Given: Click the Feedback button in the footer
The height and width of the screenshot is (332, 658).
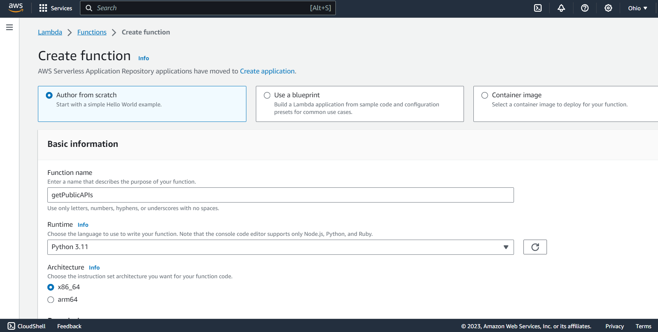Looking at the screenshot, I should [69, 326].
